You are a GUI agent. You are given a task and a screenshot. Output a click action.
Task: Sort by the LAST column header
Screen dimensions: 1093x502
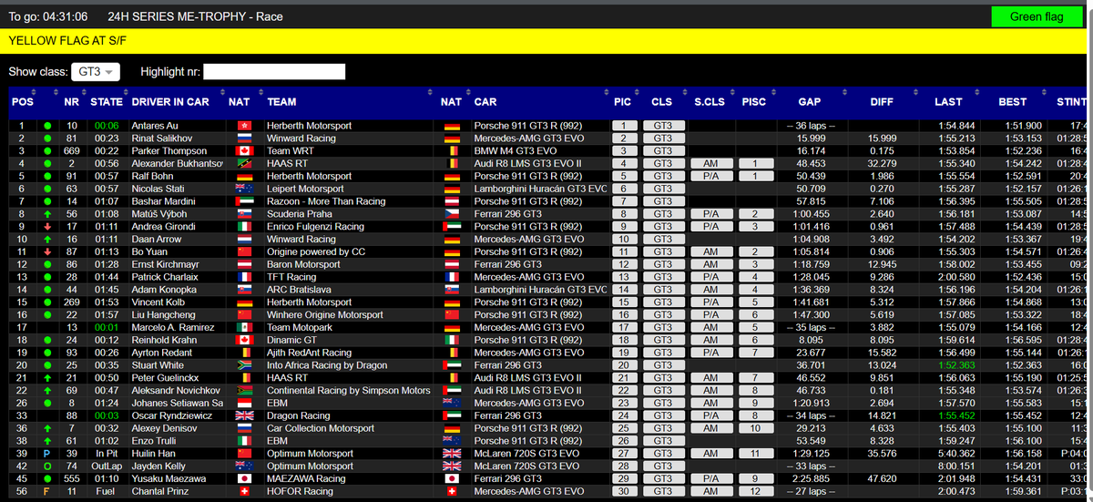[x=948, y=102]
